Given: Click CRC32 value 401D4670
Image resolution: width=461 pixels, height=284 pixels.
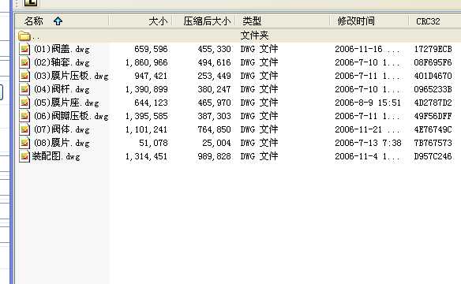Looking at the screenshot, I should click(x=433, y=76).
